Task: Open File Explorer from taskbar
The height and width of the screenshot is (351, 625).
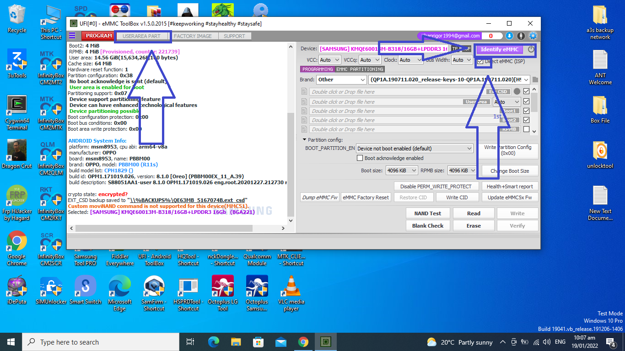Action: pos(236,342)
